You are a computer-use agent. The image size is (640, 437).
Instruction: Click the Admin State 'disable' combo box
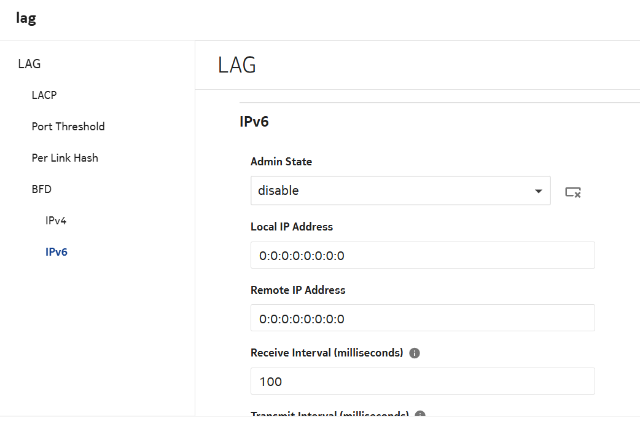click(x=393, y=191)
